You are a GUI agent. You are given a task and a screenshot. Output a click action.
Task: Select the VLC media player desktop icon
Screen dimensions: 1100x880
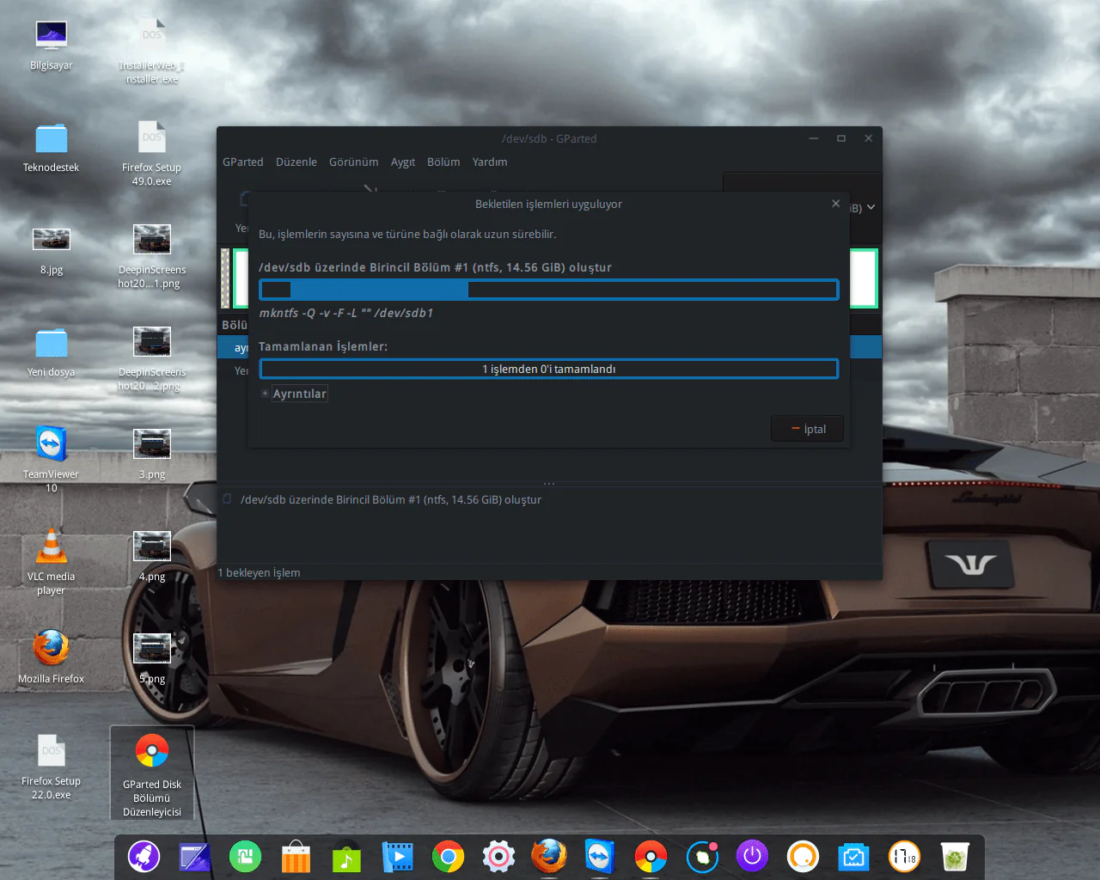(x=51, y=550)
